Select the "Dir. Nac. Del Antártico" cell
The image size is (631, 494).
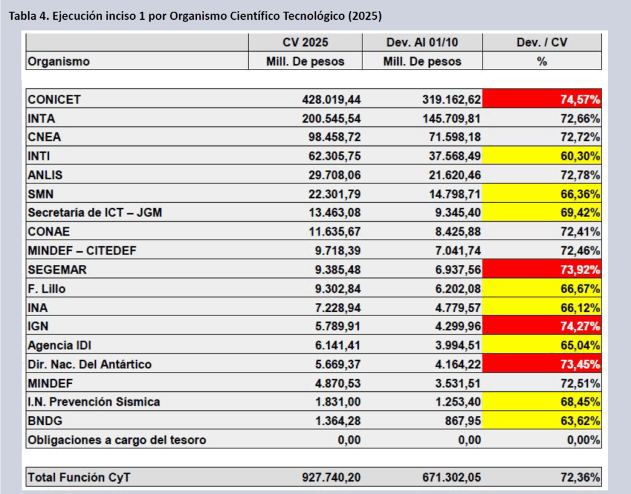point(89,364)
